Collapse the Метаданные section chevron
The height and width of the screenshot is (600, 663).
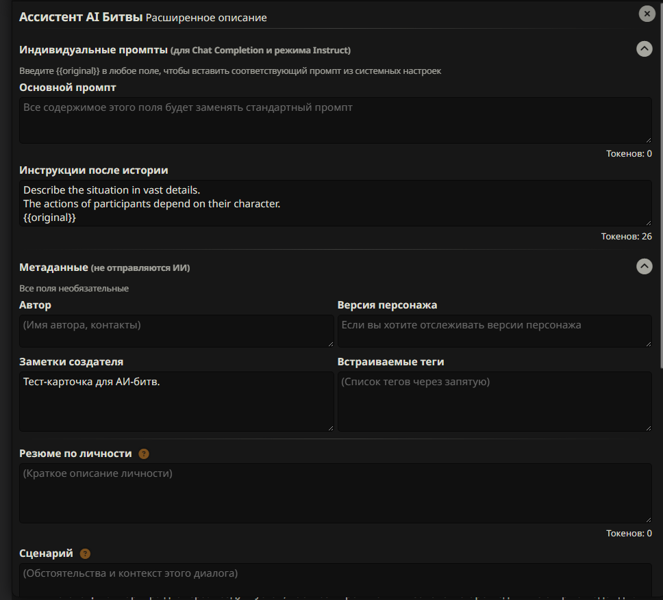coord(644,266)
